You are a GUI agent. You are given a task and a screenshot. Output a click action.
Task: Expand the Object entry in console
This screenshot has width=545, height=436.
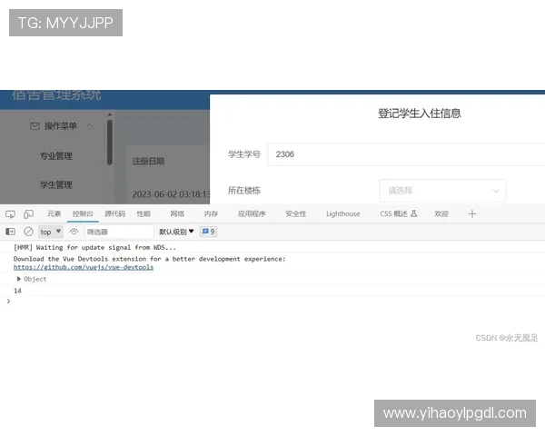click(19, 279)
